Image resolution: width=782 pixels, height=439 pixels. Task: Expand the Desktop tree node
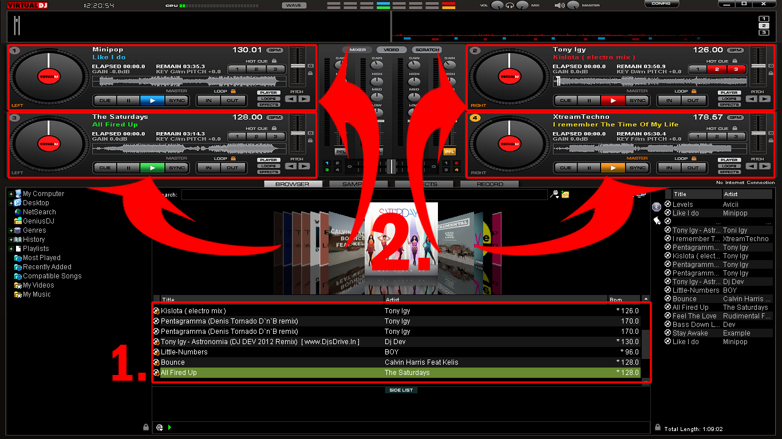tap(11, 203)
